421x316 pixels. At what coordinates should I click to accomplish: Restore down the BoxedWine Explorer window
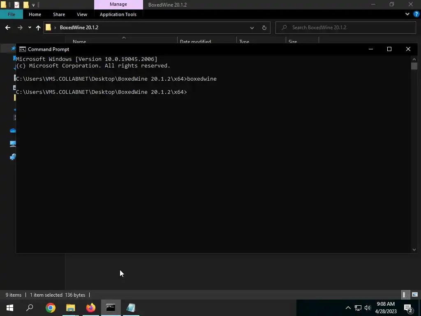(392, 4)
